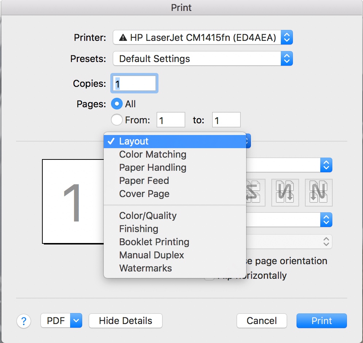Click in the Copies input field
The width and height of the screenshot is (363, 343).
(x=134, y=84)
